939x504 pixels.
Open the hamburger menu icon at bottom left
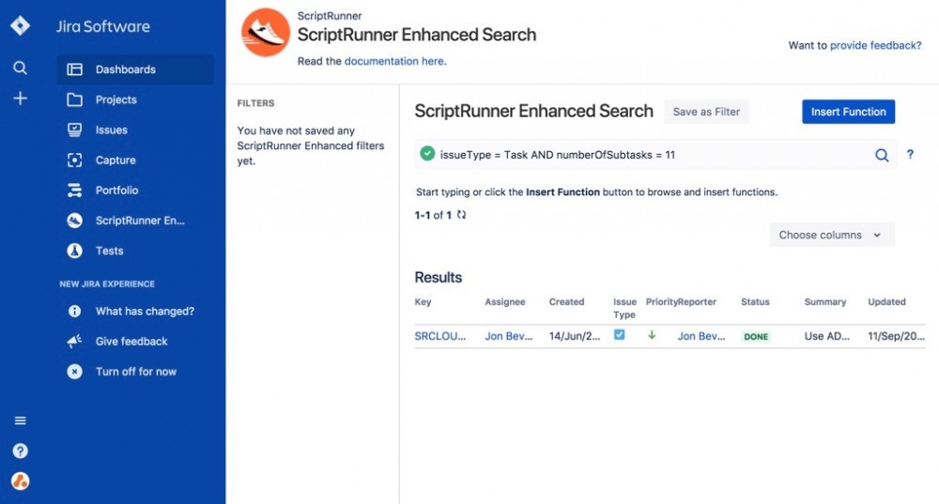tap(20, 420)
